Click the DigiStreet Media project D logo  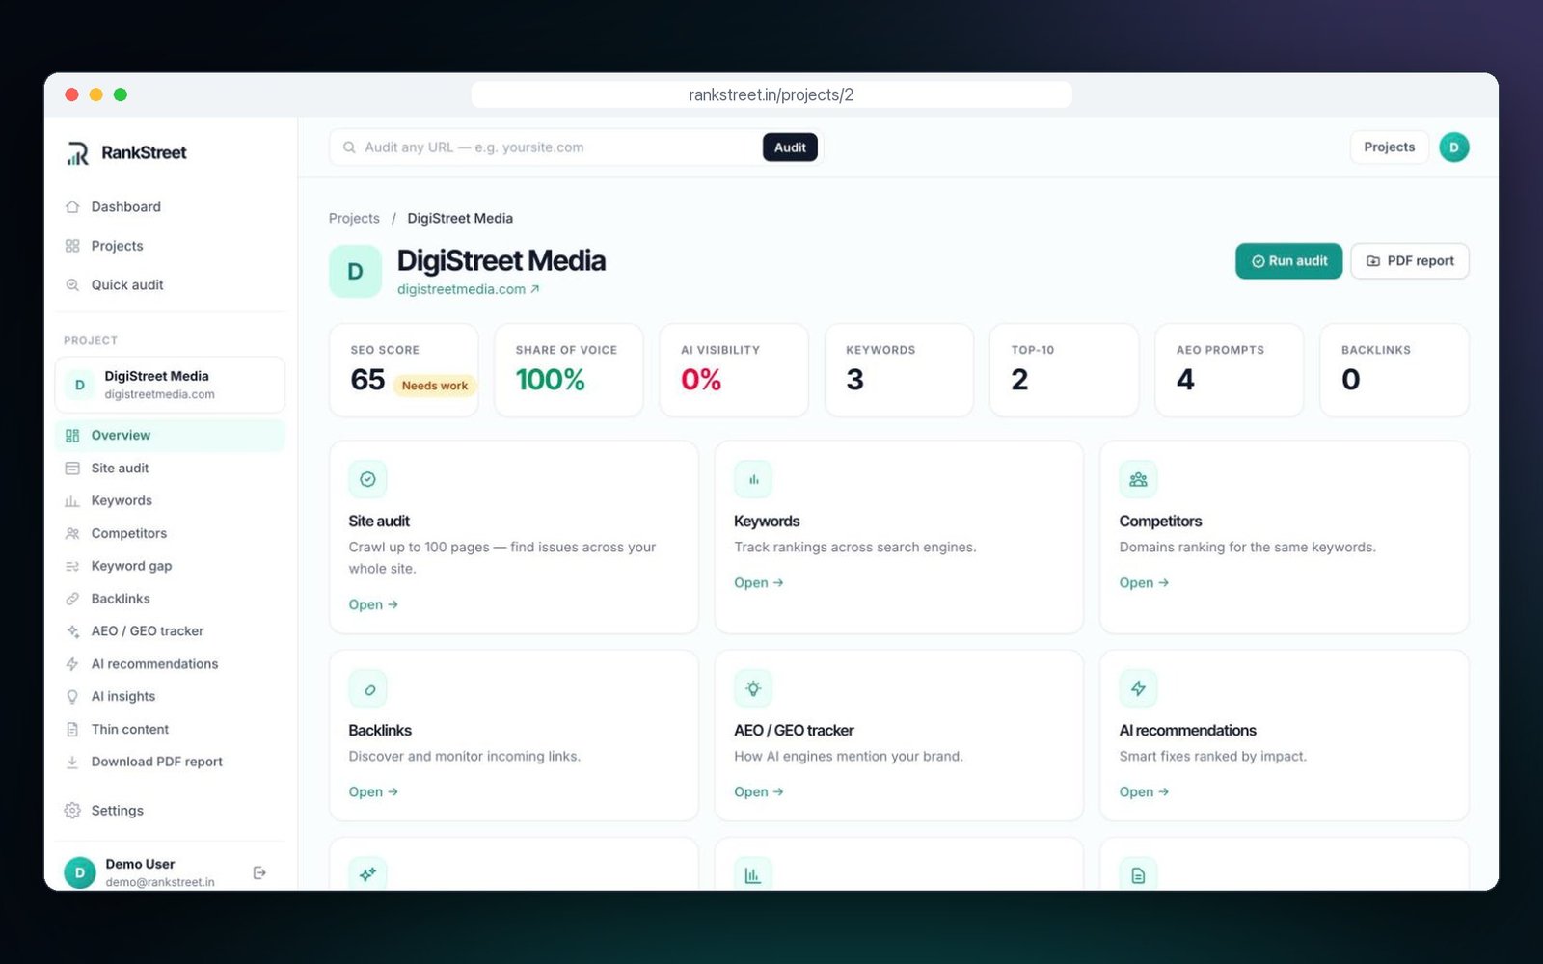(x=355, y=272)
